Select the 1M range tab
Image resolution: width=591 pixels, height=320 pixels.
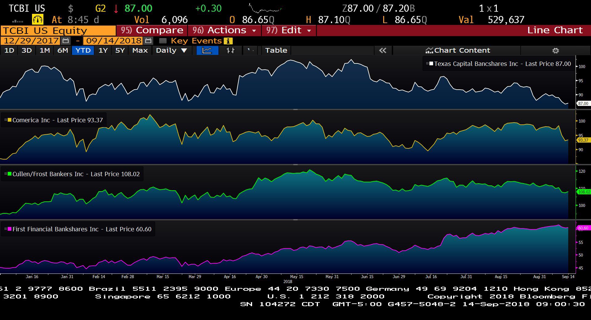point(45,51)
